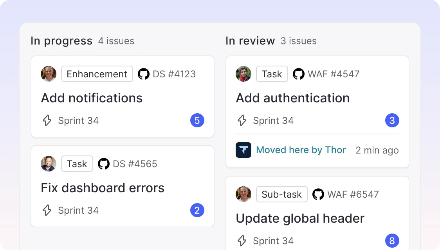Click the 2 min ago timestamp
Image resolution: width=440 pixels, height=250 pixels.
[x=377, y=150]
